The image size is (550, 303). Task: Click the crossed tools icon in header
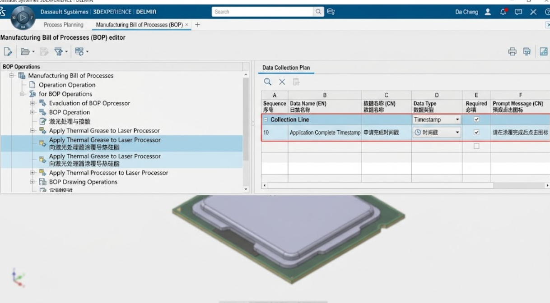pyautogui.click(x=533, y=12)
